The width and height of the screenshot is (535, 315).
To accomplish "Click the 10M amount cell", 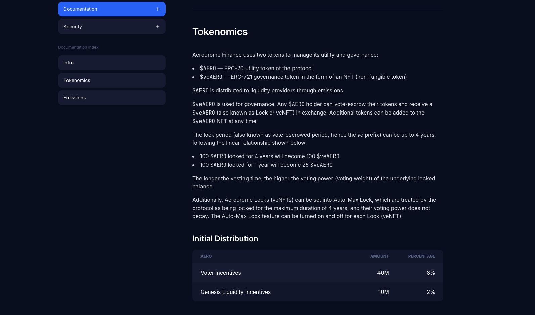I will [383, 292].
